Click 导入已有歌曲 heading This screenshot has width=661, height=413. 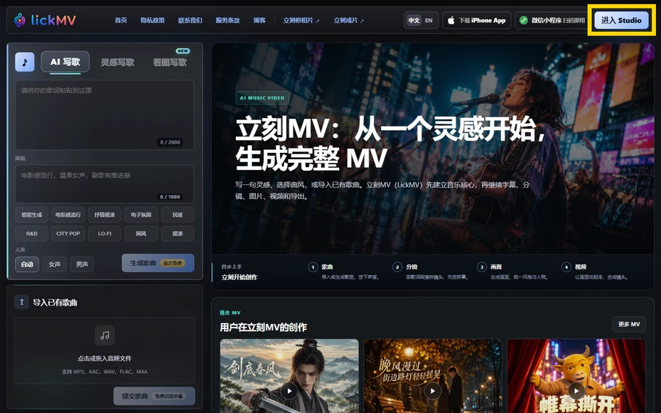click(x=55, y=302)
